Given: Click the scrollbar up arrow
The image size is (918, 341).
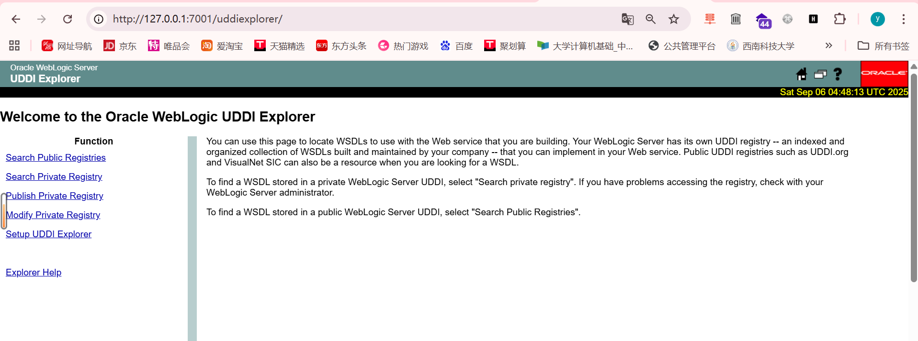Looking at the screenshot, I should (x=914, y=66).
